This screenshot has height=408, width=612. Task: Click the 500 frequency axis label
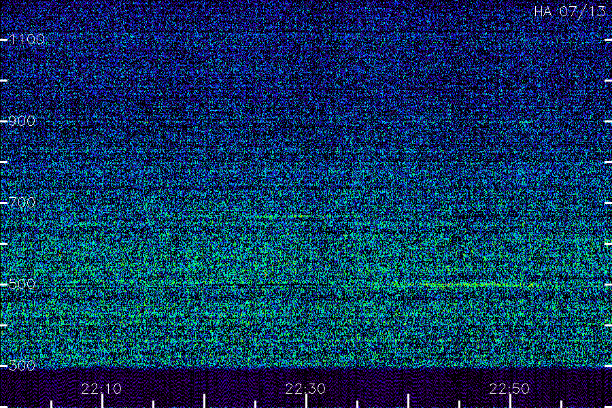[x=22, y=284]
